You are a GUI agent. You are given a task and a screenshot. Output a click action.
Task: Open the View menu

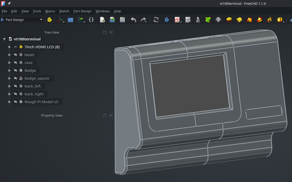point(25,11)
